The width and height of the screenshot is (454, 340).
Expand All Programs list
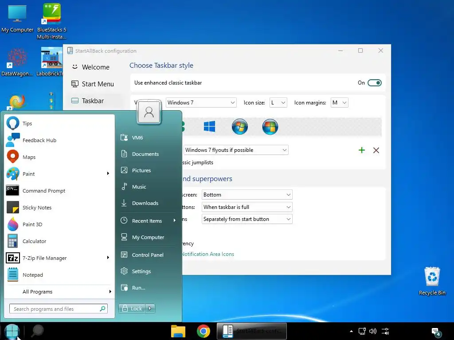pyautogui.click(x=59, y=292)
